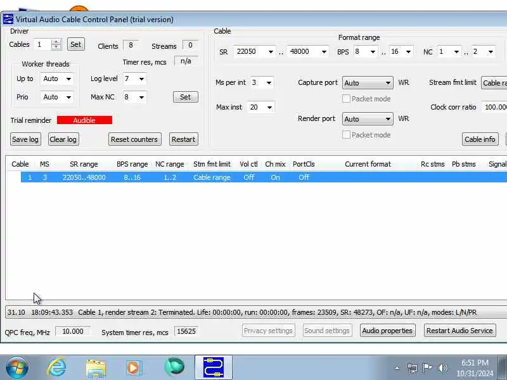This screenshot has height=380, width=507.
Task: Click Set button next to Cables
Action: [x=76, y=44]
